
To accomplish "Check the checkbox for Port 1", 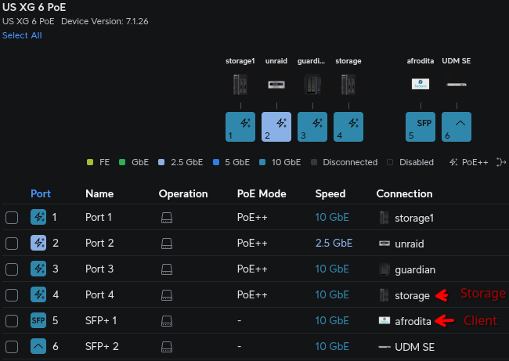I will point(12,218).
